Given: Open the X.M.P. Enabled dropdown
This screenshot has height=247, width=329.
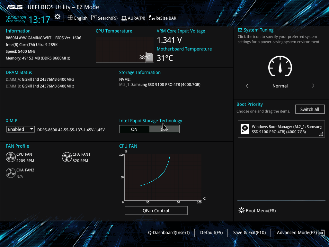Looking at the screenshot, I should click(x=21, y=129).
